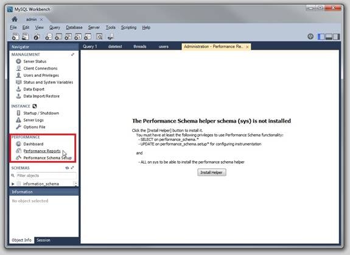Open the Scripting menu
Image resolution: width=350 pixels, height=255 pixels.
pyautogui.click(x=128, y=27)
